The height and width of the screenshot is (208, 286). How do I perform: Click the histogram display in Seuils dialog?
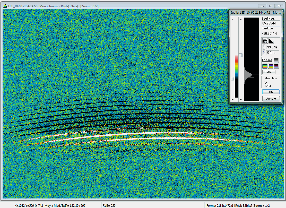[x=252, y=59]
